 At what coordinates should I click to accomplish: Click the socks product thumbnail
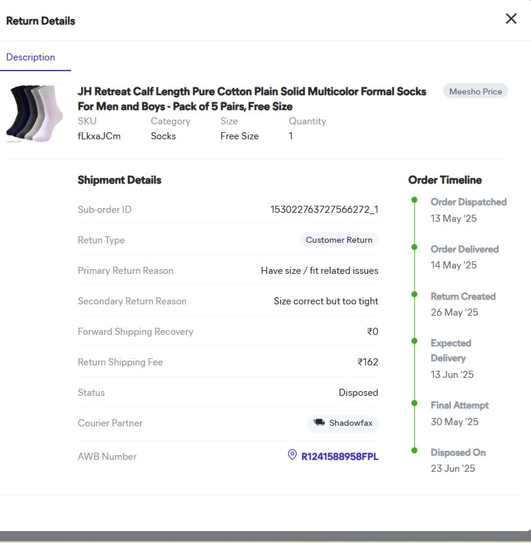click(34, 114)
